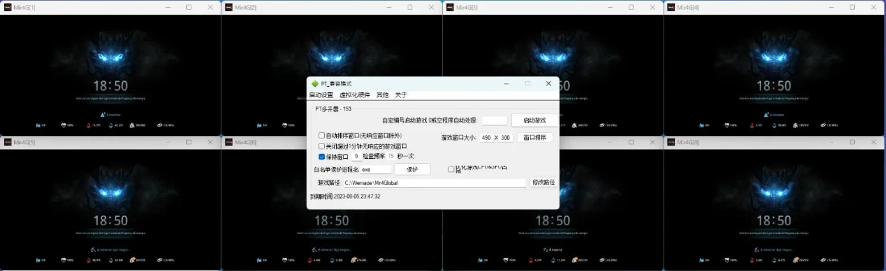Viewport: 886px width, 271px height.
Task: Click the 18:50 clock in Mir4G[8]
Action: 774,220
